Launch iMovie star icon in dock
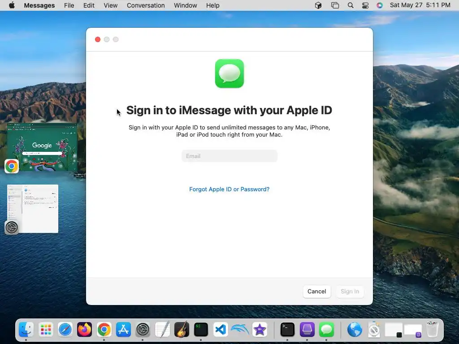459x344 pixels. click(260, 330)
